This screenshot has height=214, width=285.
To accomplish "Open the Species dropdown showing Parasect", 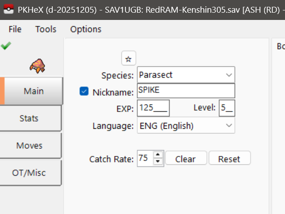I will (x=186, y=75).
